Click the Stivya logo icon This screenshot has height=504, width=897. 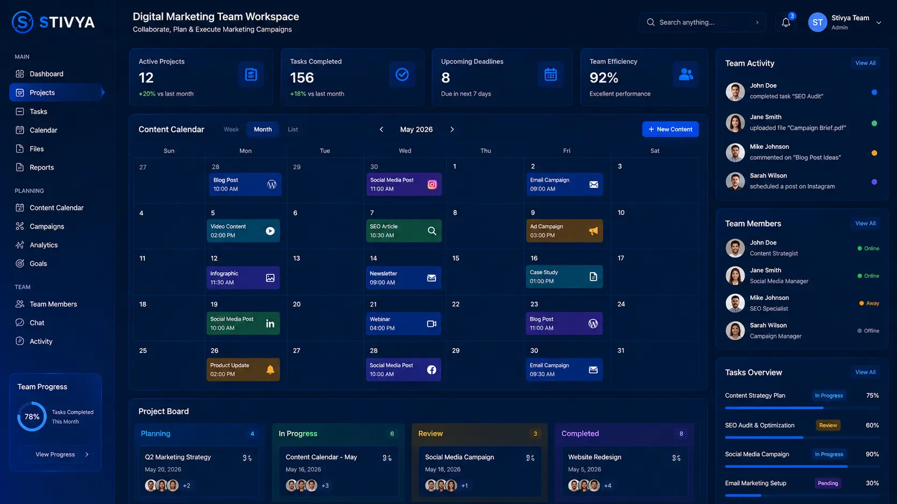[x=23, y=22]
